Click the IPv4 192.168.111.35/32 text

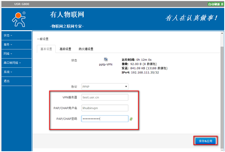click(x=140, y=73)
